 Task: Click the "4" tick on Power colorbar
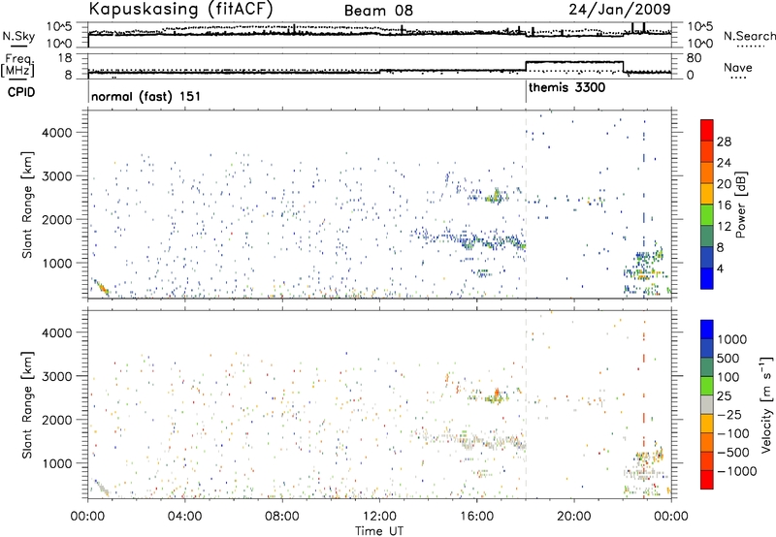point(721,268)
